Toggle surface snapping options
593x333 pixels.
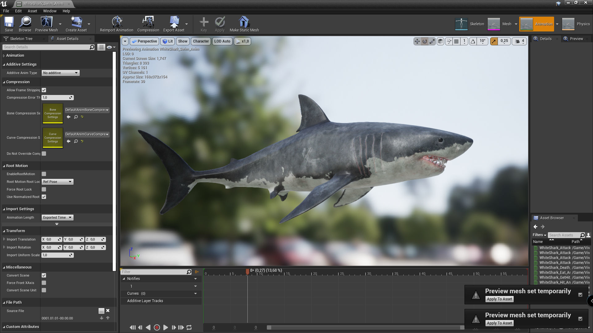449,41
